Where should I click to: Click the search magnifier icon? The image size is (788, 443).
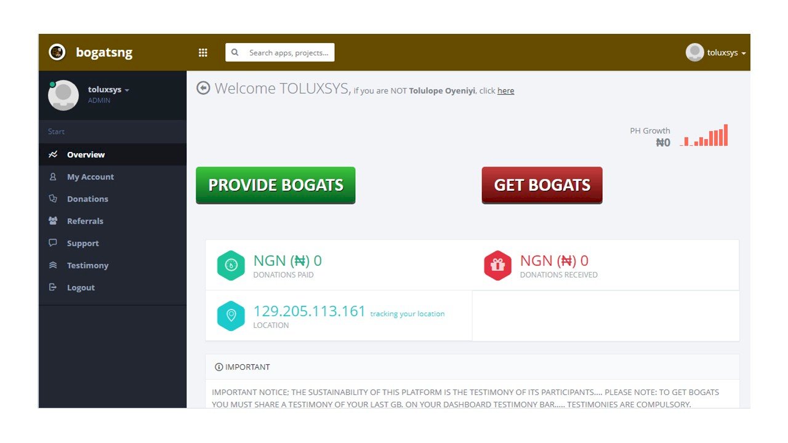235,53
